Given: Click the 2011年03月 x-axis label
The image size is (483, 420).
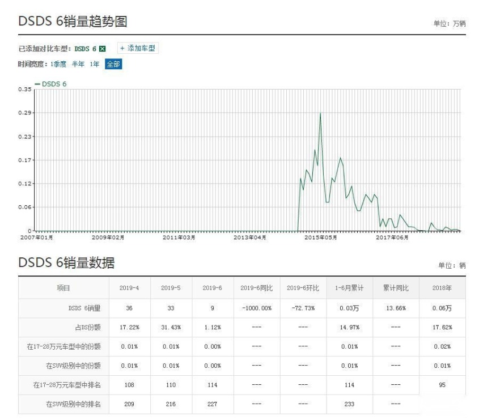Looking at the screenshot, I should (179, 237).
